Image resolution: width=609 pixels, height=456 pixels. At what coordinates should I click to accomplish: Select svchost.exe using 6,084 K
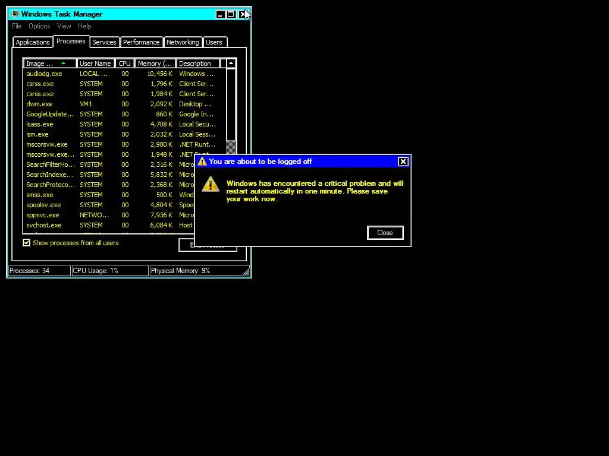(109, 225)
